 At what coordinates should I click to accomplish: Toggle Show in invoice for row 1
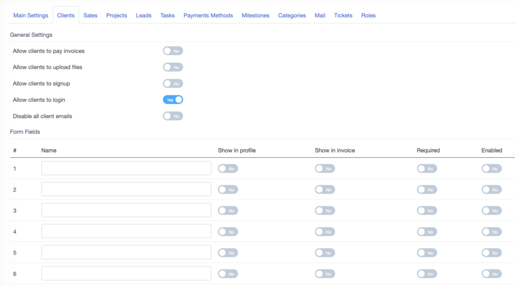pos(325,168)
